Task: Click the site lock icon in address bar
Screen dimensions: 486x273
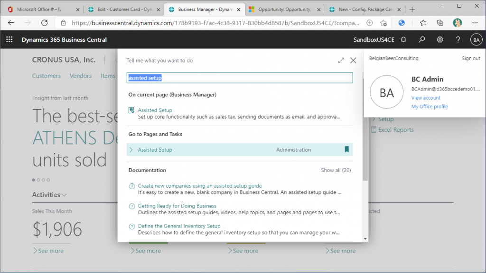Action: pos(64,23)
